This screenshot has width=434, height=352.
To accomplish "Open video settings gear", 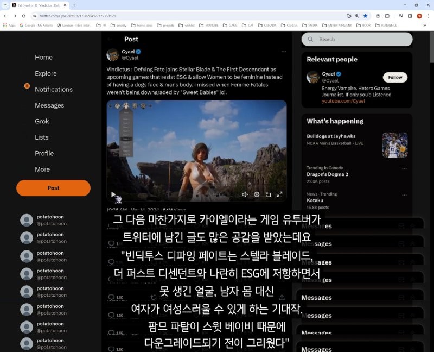I will point(257,194).
